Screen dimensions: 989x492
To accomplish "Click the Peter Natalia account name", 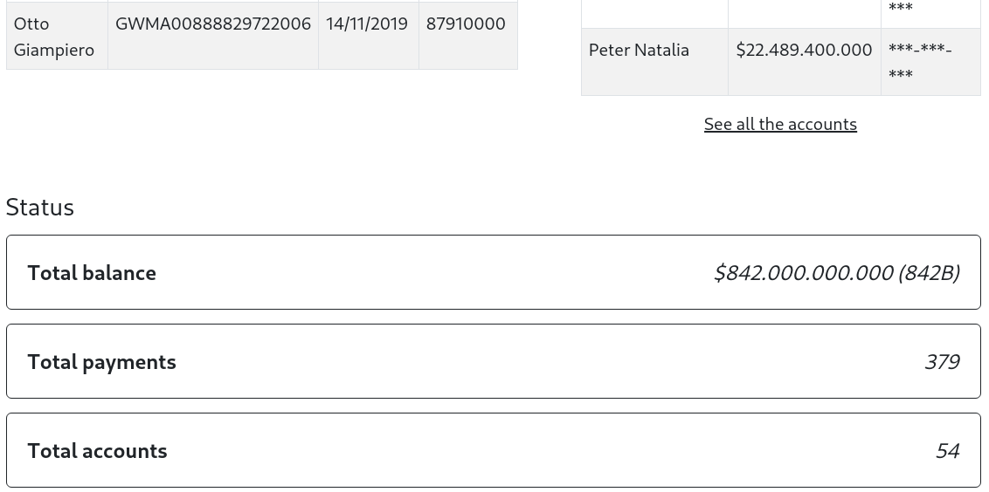I will pyautogui.click(x=639, y=50).
